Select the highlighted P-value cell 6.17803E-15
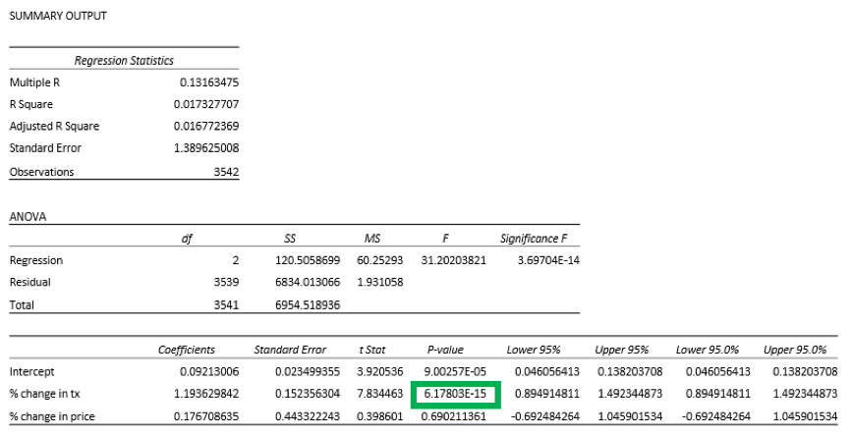Image resolution: width=852 pixels, height=436 pixels. pos(455,394)
